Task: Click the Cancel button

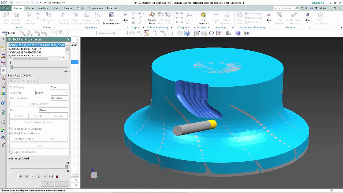Action: [x=62, y=184]
